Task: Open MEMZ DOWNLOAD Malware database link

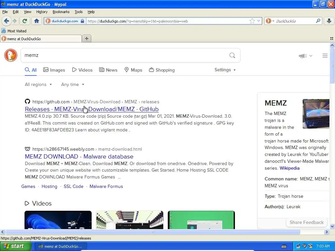Action: 79,157
